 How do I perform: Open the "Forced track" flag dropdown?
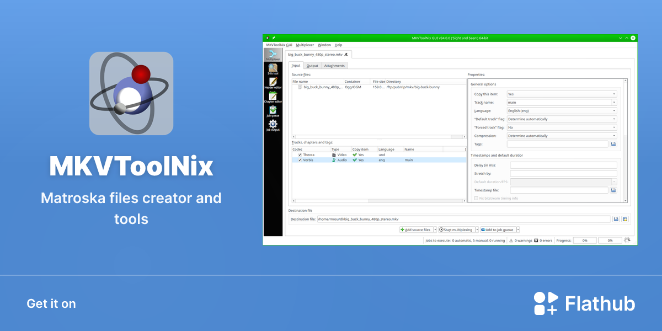tap(562, 127)
